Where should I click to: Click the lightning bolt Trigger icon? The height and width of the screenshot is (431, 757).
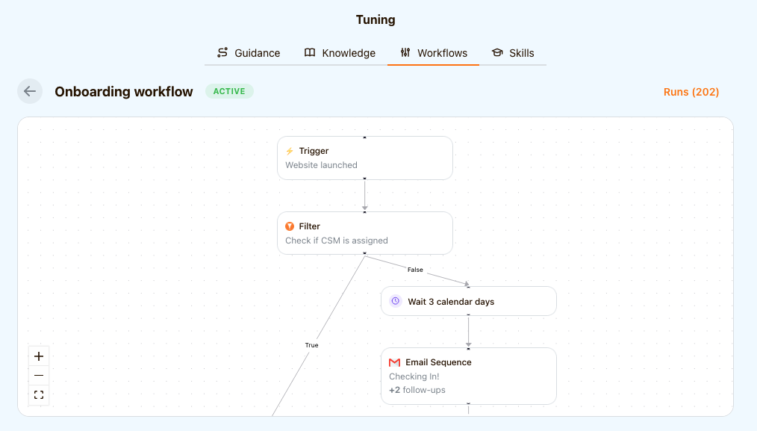(290, 151)
